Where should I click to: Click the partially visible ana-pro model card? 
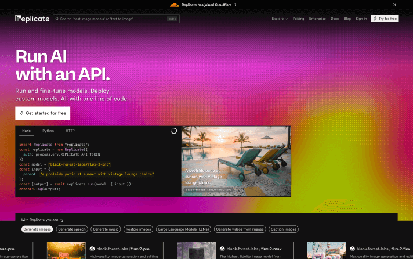point(16,250)
